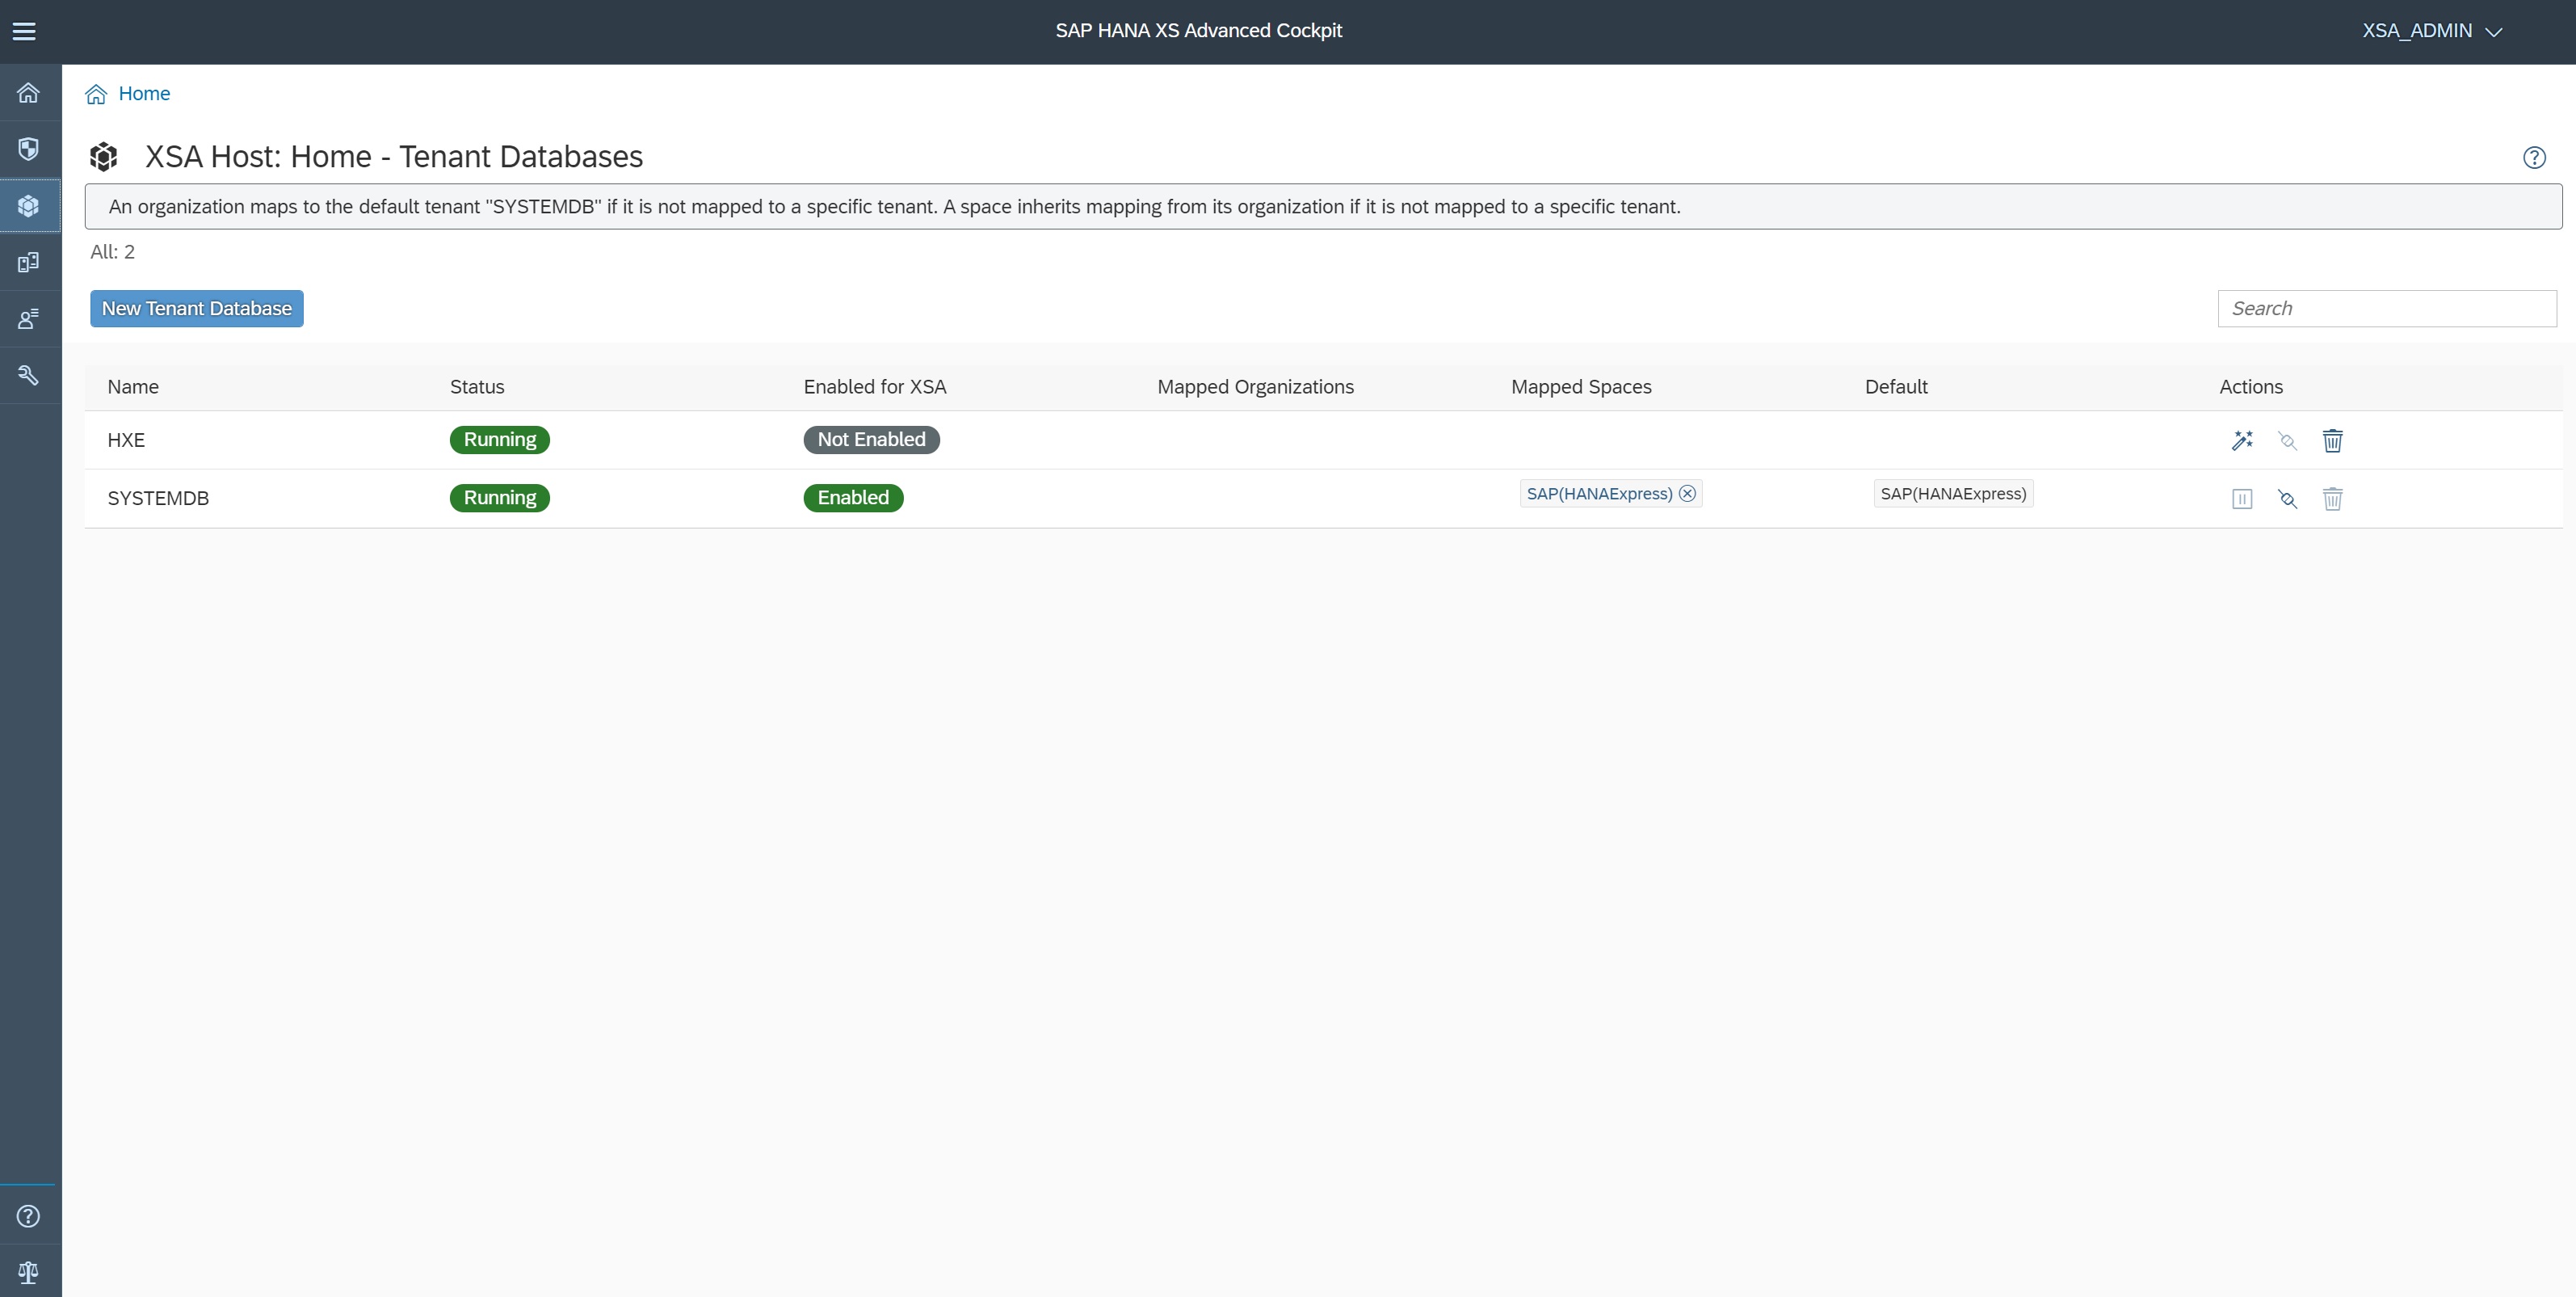Open the user management sidebar icon
This screenshot has height=1297, width=2576.
click(x=29, y=319)
